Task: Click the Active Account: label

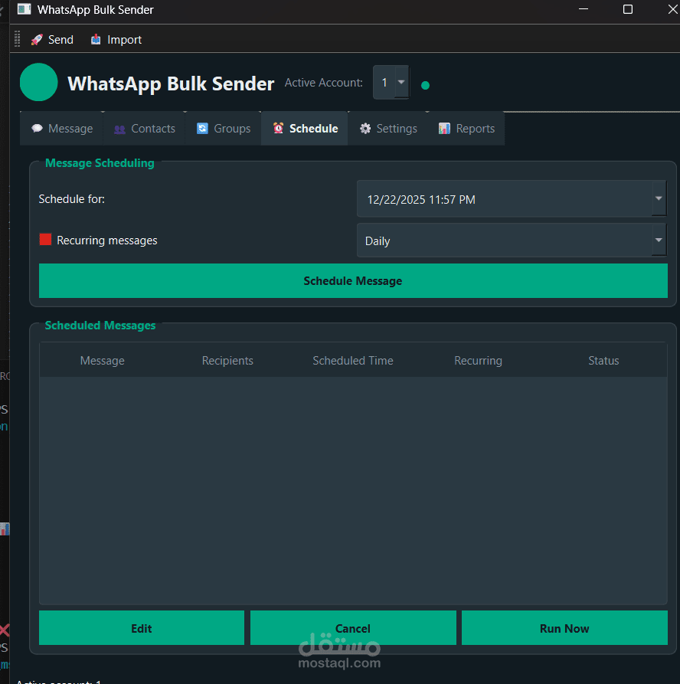Action: (324, 83)
